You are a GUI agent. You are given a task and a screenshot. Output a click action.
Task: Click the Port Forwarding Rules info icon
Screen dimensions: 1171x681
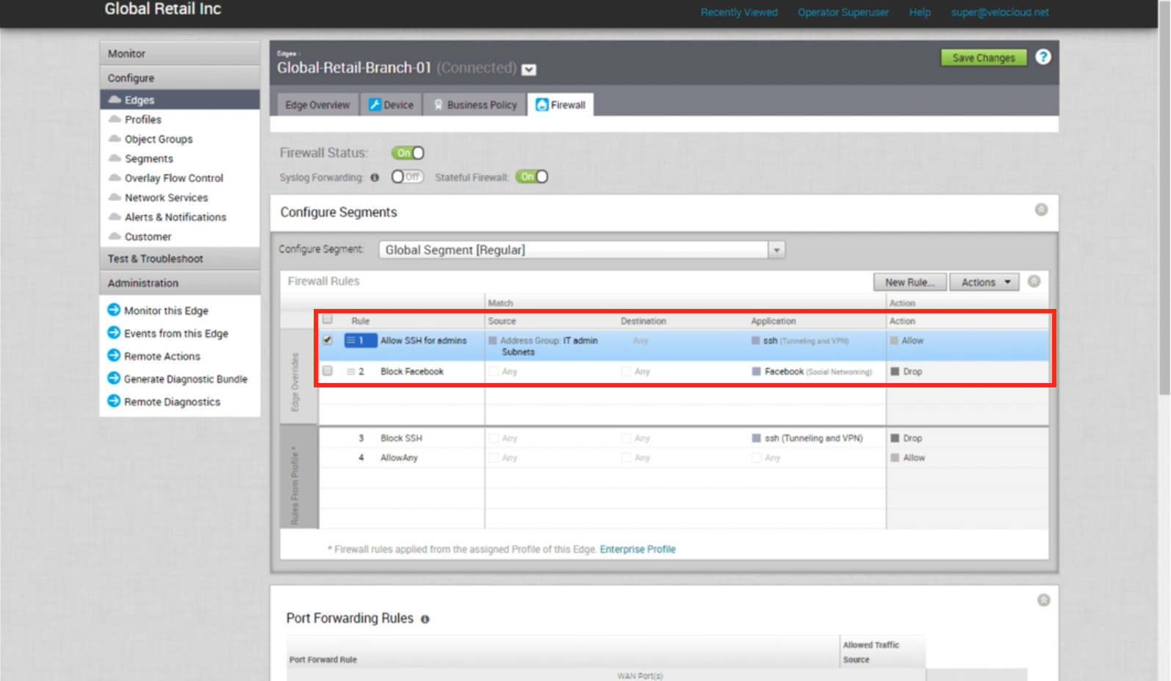click(x=425, y=619)
